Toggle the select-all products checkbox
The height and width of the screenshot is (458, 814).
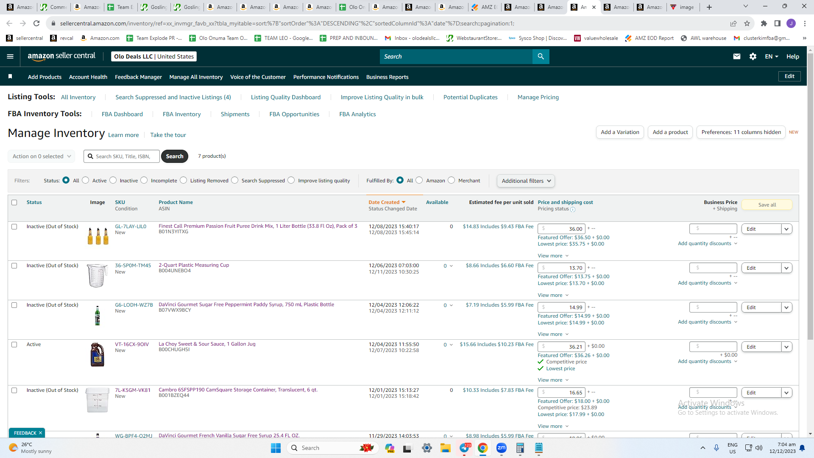pyautogui.click(x=14, y=202)
